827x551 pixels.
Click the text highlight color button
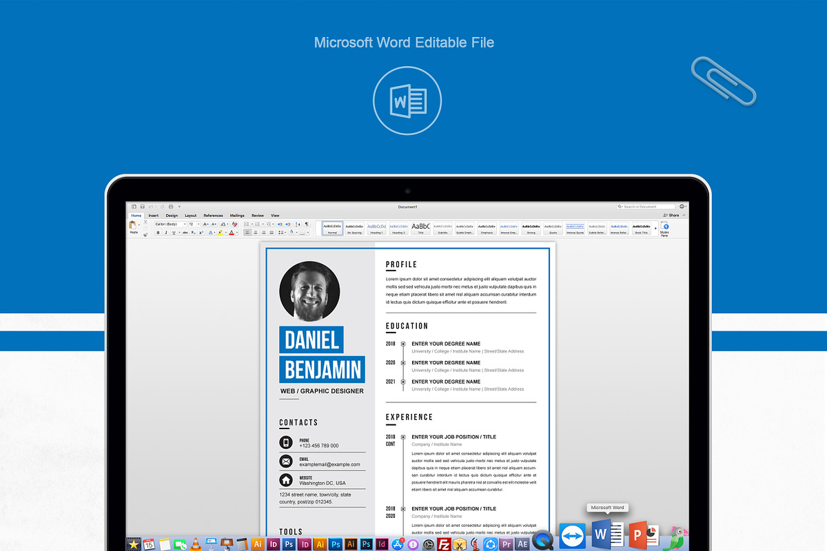220,232
